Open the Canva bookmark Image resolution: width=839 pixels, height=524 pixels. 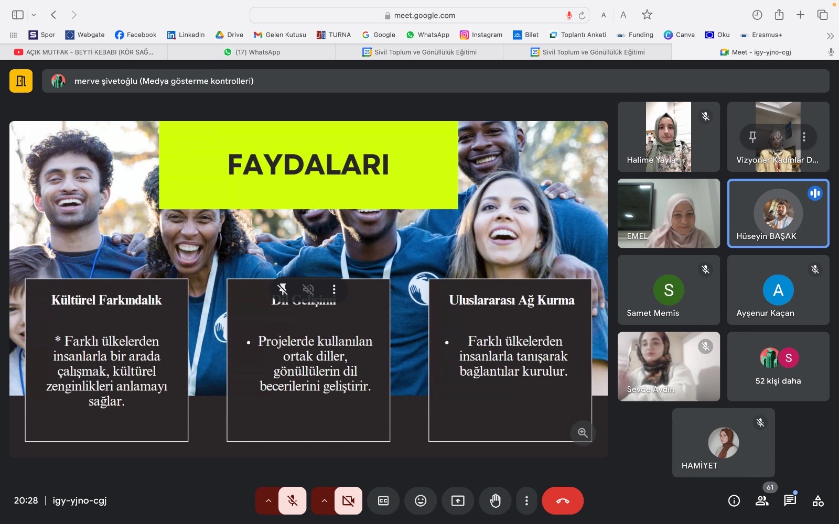coord(679,35)
